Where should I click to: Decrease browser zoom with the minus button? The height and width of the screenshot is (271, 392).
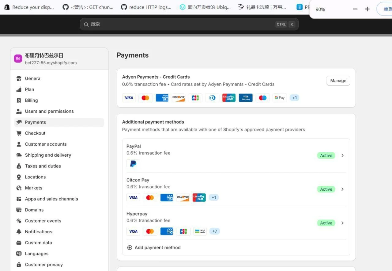(355, 9)
